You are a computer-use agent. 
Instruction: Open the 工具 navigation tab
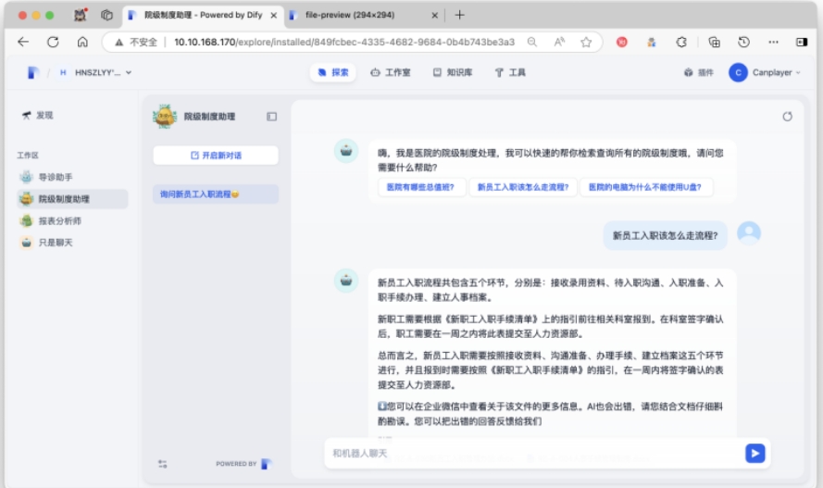click(510, 72)
